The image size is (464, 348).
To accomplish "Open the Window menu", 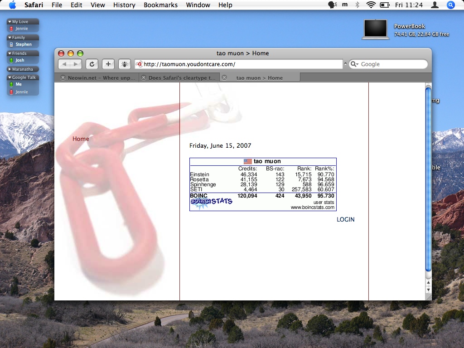I will point(198,5).
